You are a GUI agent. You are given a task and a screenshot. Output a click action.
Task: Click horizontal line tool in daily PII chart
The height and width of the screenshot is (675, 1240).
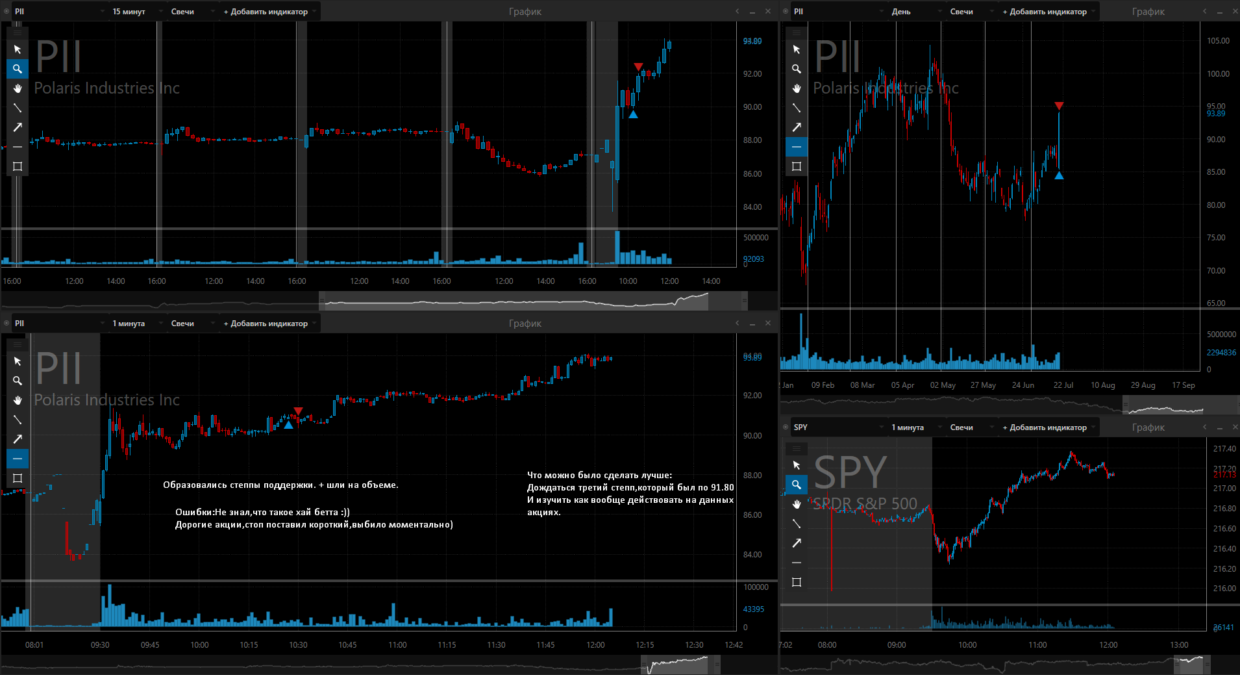click(x=797, y=147)
